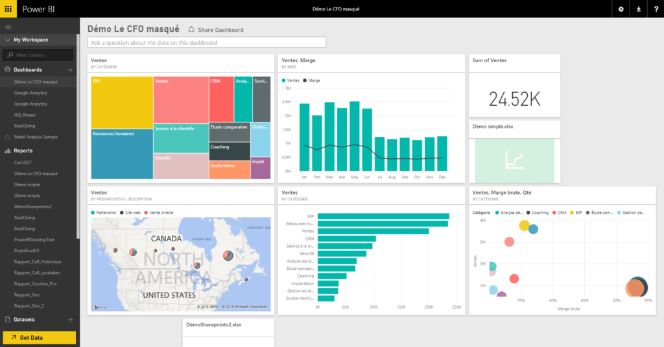Open the Rapport_Geo report
The height and width of the screenshot is (347, 664).
[x=27, y=294]
